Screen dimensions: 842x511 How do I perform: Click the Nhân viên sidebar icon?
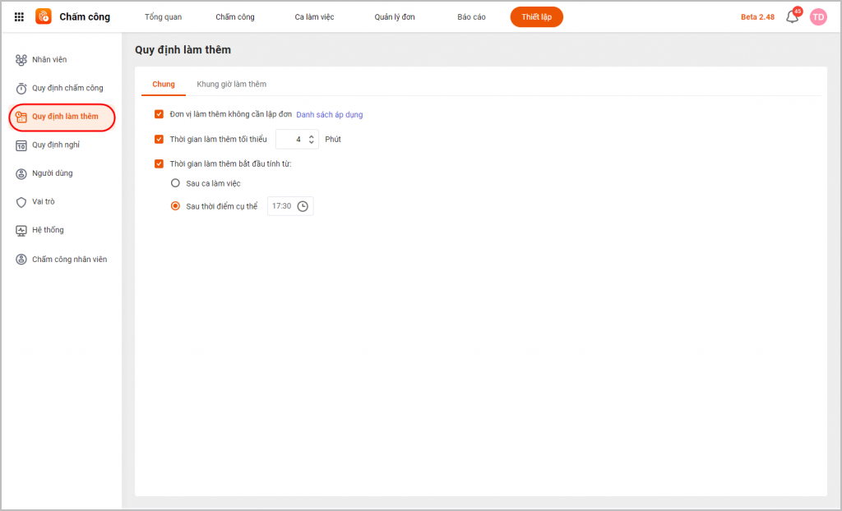pos(21,59)
